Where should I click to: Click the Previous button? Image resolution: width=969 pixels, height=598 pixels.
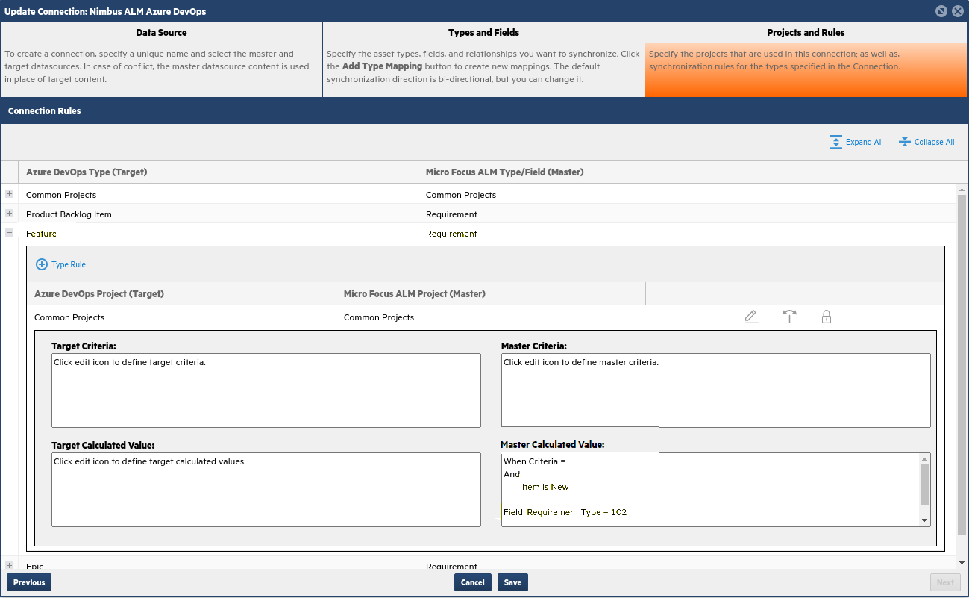(x=28, y=582)
